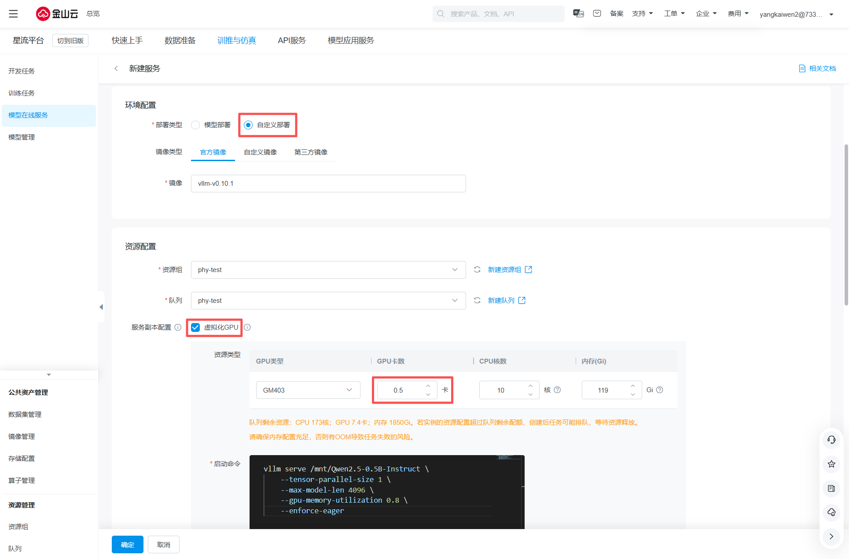Click the 确定 confirm button
This screenshot has width=849, height=559.
[127, 544]
